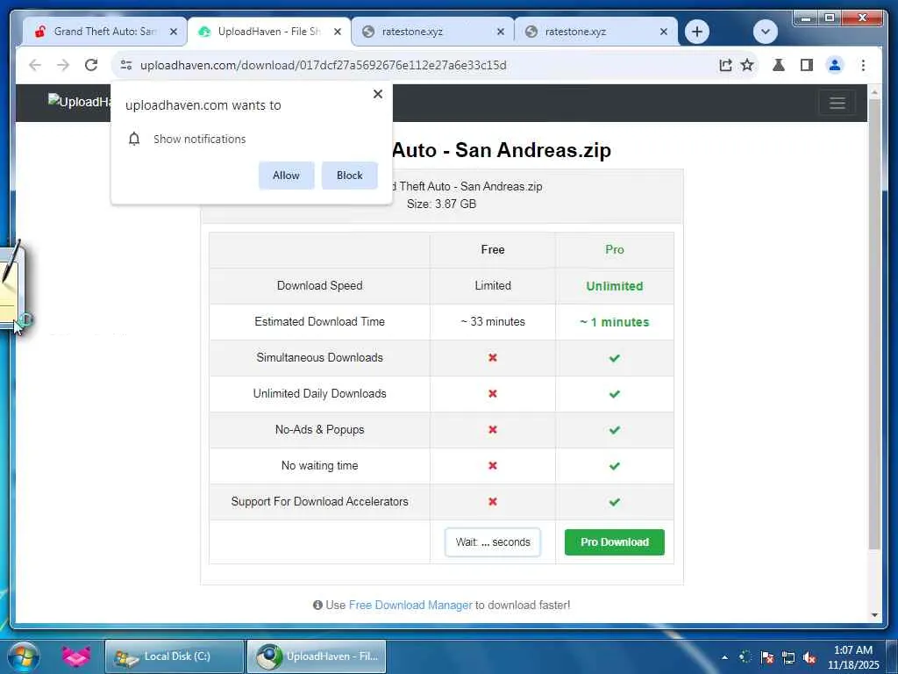Click the UploadHaven Chrome taskbar button
The width and height of the screenshot is (898, 674).
(x=316, y=656)
